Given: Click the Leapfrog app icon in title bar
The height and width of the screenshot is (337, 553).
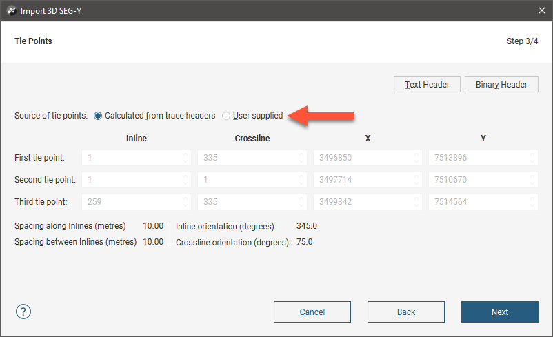Looking at the screenshot, I should [10, 10].
